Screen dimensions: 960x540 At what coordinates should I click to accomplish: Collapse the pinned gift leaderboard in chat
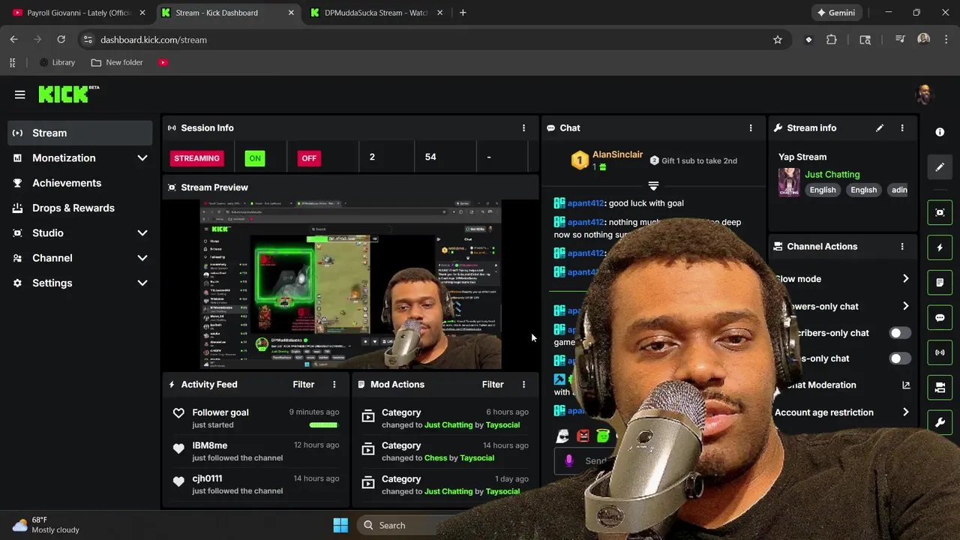(653, 185)
